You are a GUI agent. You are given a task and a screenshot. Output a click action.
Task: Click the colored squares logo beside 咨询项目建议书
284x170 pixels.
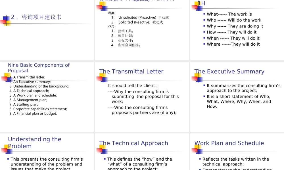click(7, 21)
